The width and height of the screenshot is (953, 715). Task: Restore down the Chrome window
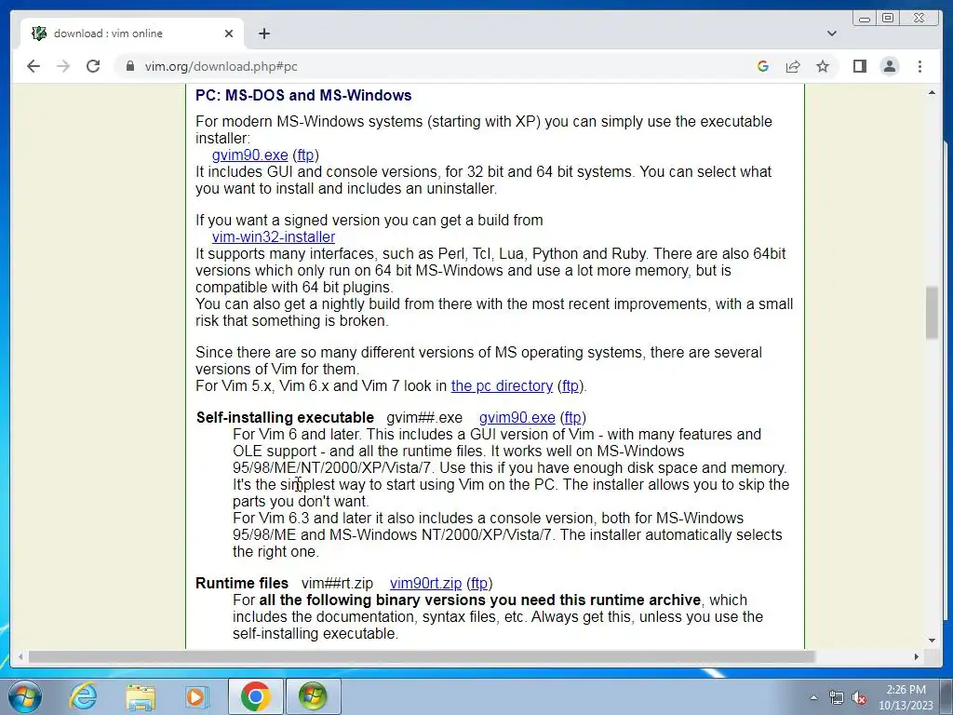[888, 19]
